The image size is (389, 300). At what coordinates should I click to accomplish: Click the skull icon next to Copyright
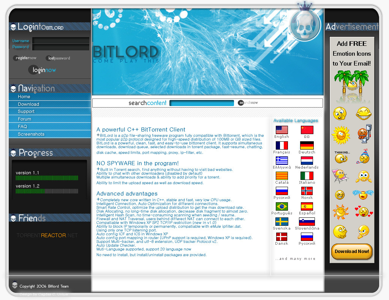pos(15,285)
